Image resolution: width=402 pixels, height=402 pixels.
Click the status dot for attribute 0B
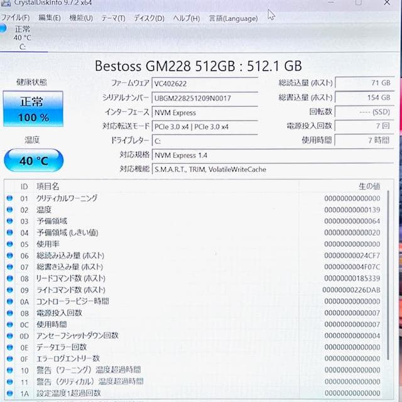click(10, 313)
